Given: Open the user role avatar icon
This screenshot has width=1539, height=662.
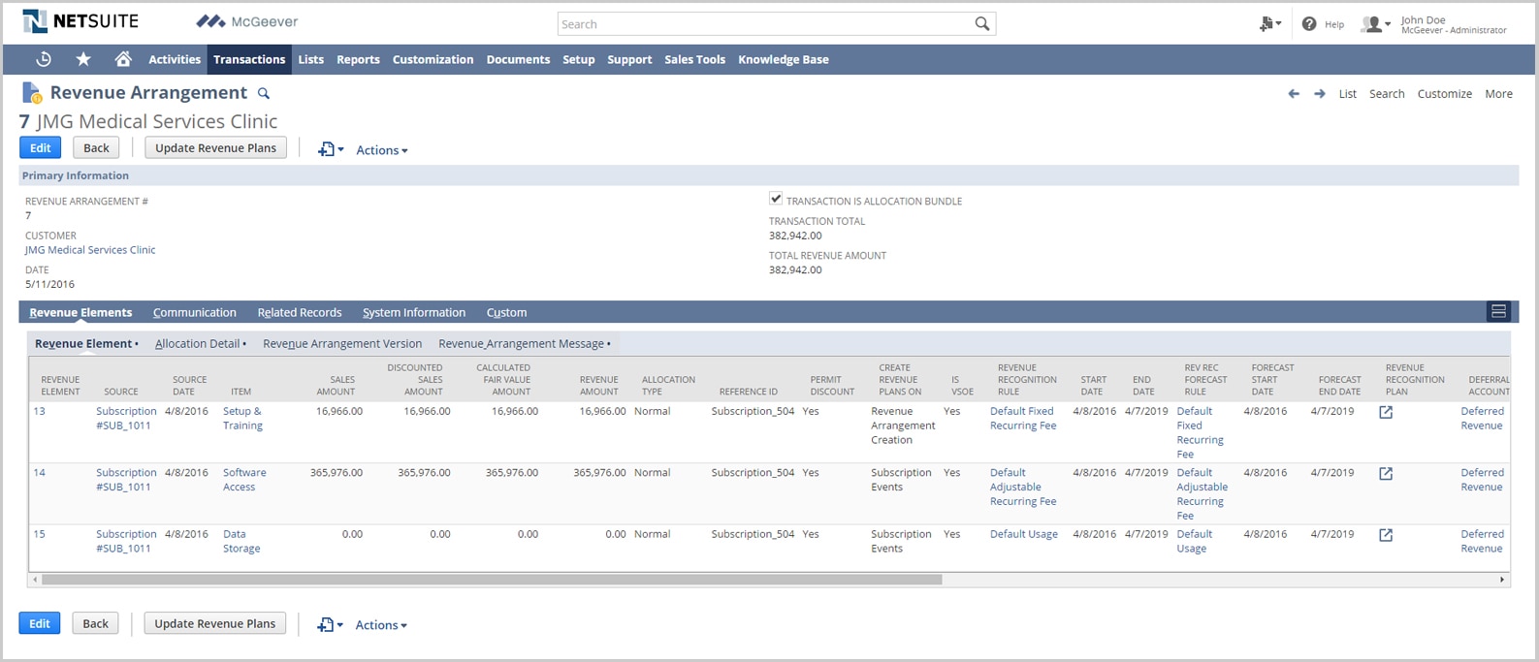Looking at the screenshot, I should coord(1375,24).
